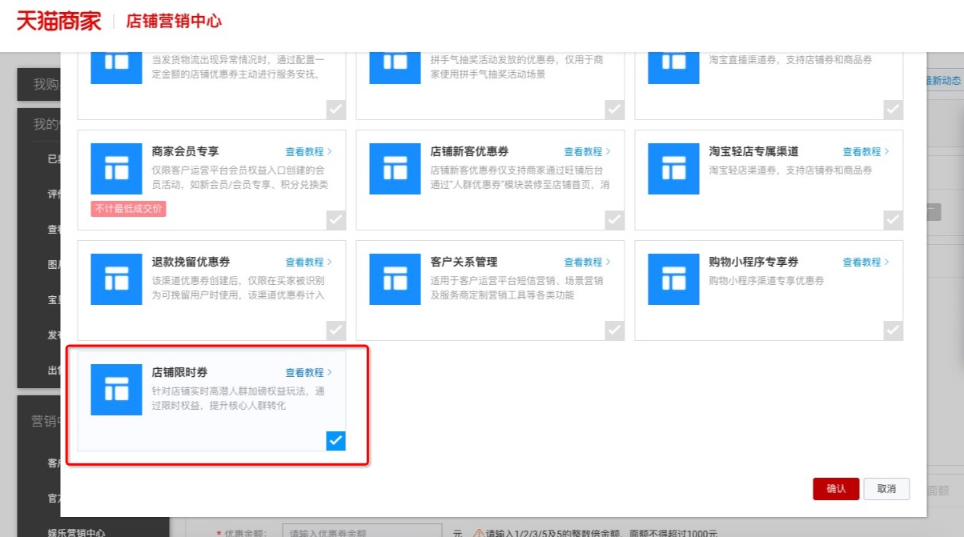Select the 商家会员专享 title text
964x537 pixels.
click(186, 151)
